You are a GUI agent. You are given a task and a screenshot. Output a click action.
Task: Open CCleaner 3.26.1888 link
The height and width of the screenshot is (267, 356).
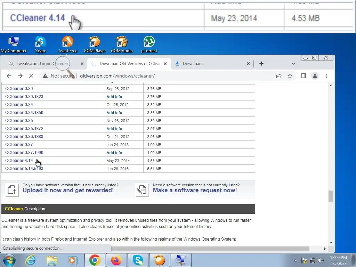(x=24, y=136)
